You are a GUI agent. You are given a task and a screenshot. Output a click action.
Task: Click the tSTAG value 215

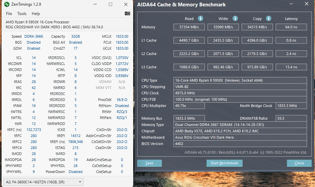click(75, 148)
